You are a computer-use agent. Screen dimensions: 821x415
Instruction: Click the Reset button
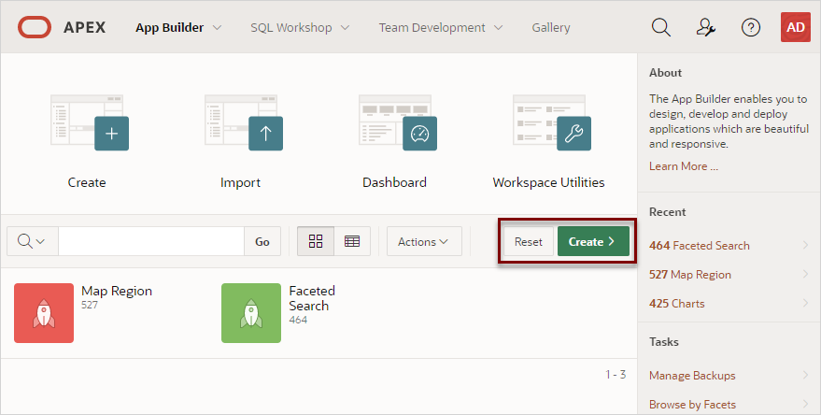pos(529,241)
